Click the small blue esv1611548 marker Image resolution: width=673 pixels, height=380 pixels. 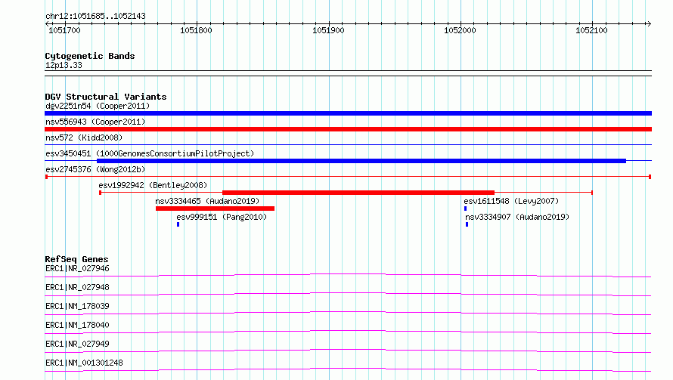point(465,209)
